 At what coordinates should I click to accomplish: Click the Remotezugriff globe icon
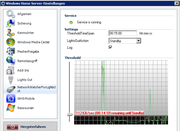point(11,61)
